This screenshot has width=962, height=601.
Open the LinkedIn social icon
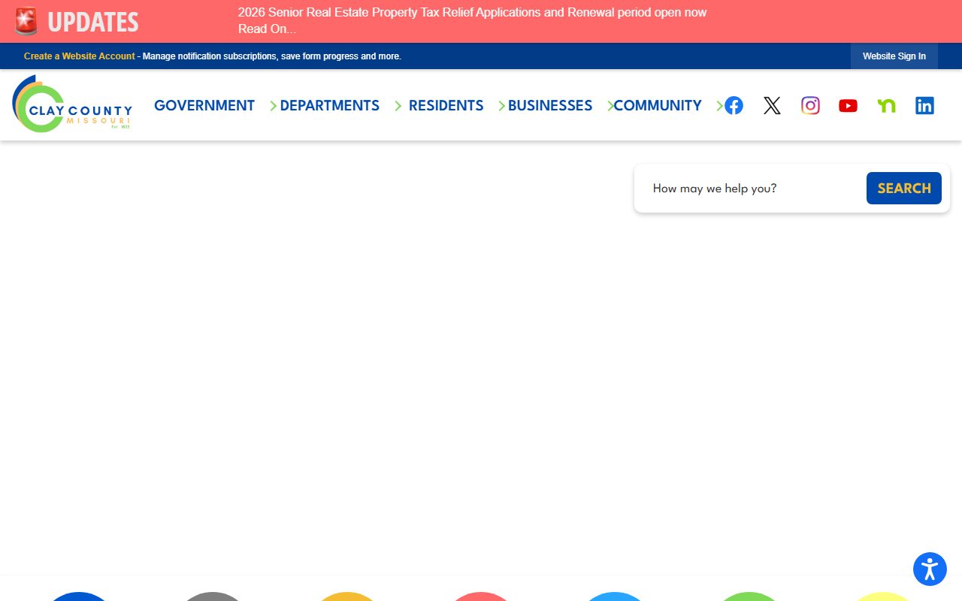pos(924,105)
